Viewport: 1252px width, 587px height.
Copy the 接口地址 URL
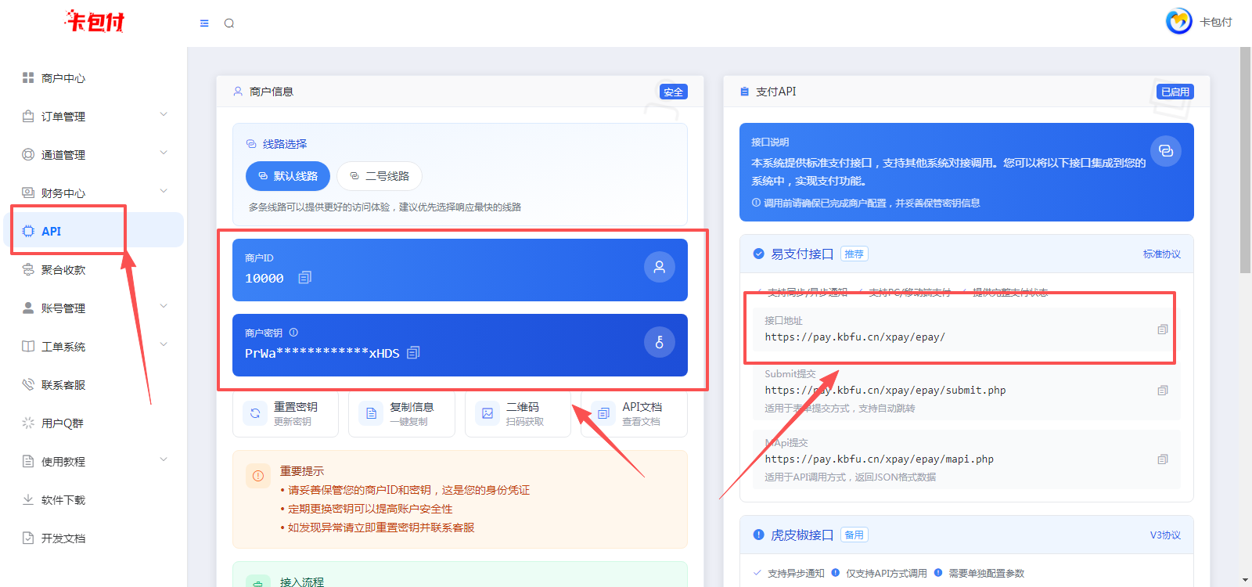coord(1163,330)
